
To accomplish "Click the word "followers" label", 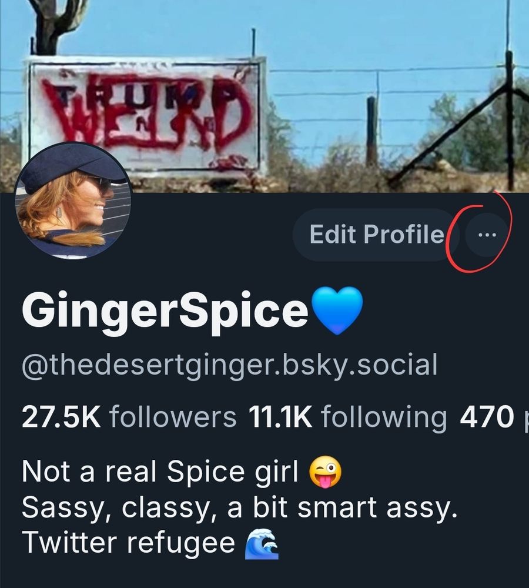I will (173, 417).
